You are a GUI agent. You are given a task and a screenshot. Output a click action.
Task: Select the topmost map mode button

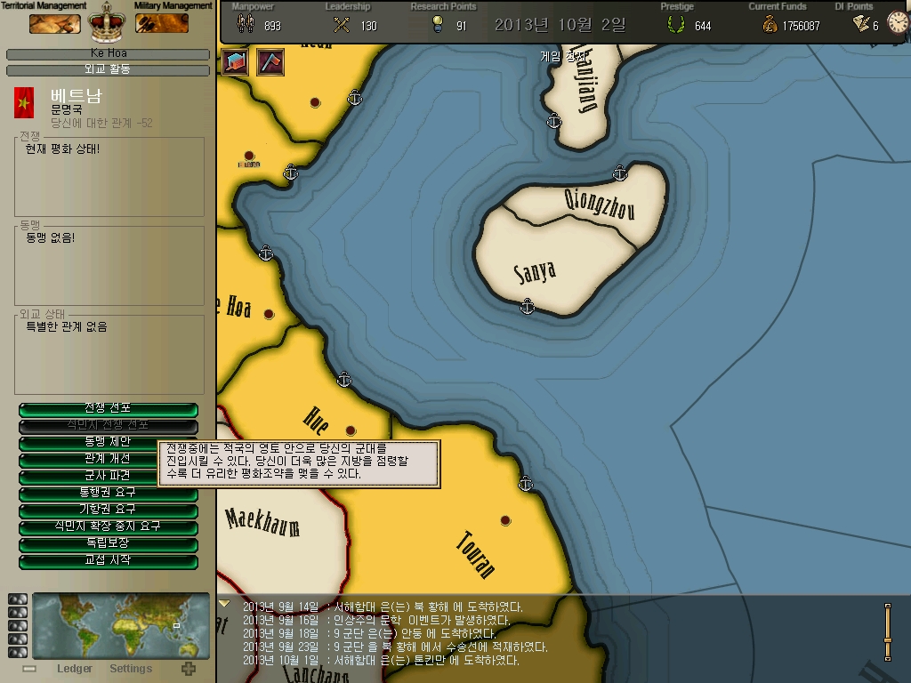tap(18, 599)
